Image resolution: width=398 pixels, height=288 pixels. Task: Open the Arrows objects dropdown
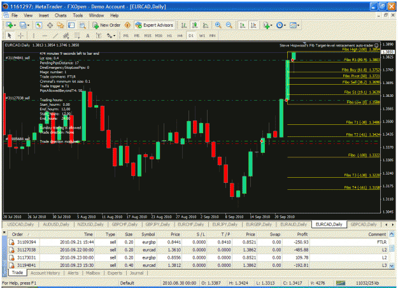[111, 36]
